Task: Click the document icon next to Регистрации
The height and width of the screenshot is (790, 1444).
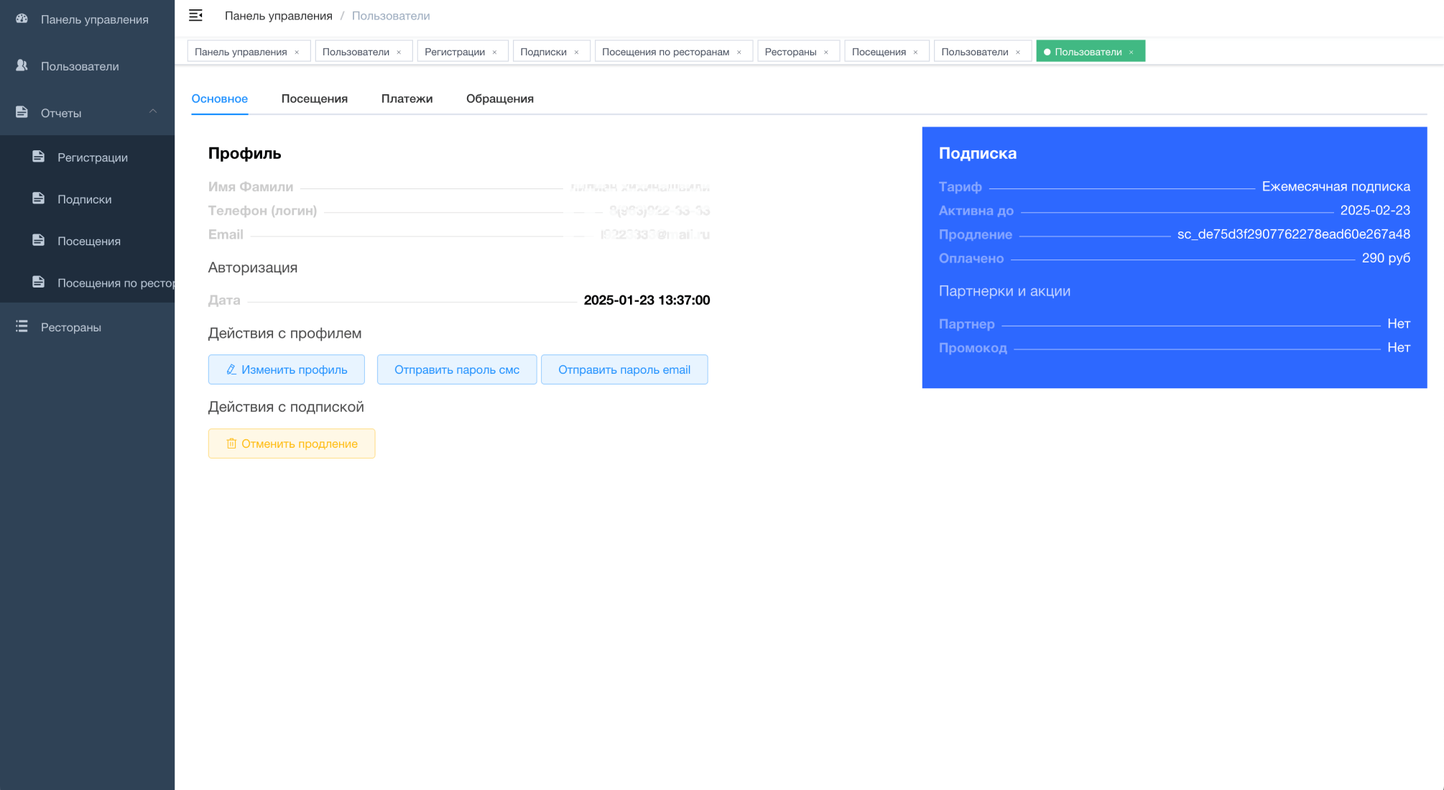Action: (x=39, y=157)
